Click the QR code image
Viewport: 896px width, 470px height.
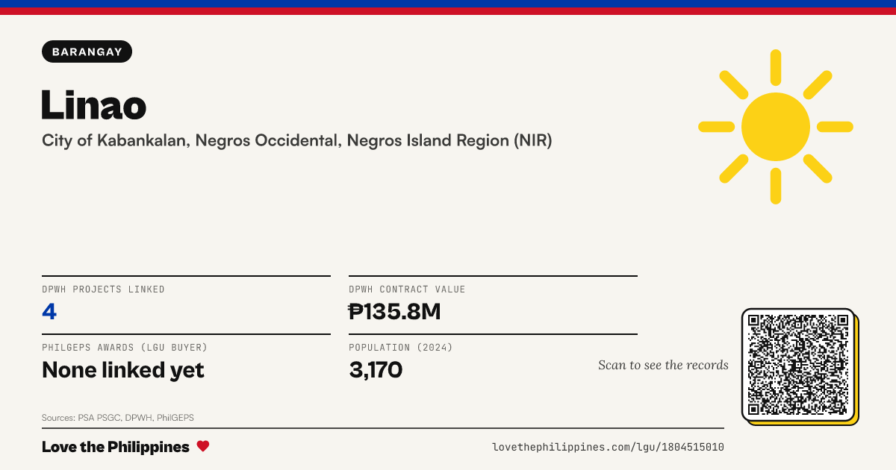(798, 365)
